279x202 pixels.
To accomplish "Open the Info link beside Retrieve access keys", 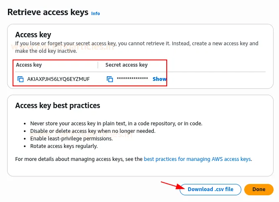I will pos(96,13).
